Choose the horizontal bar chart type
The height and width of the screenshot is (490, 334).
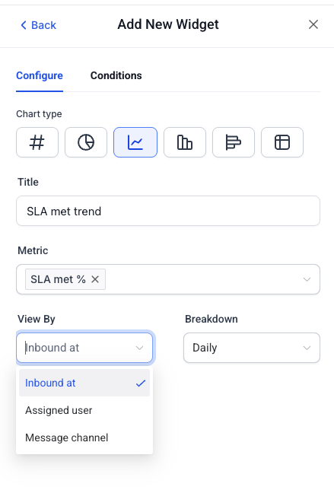(x=234, y=142)
